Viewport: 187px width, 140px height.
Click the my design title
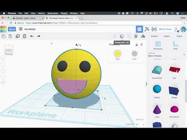click(30, 29)
